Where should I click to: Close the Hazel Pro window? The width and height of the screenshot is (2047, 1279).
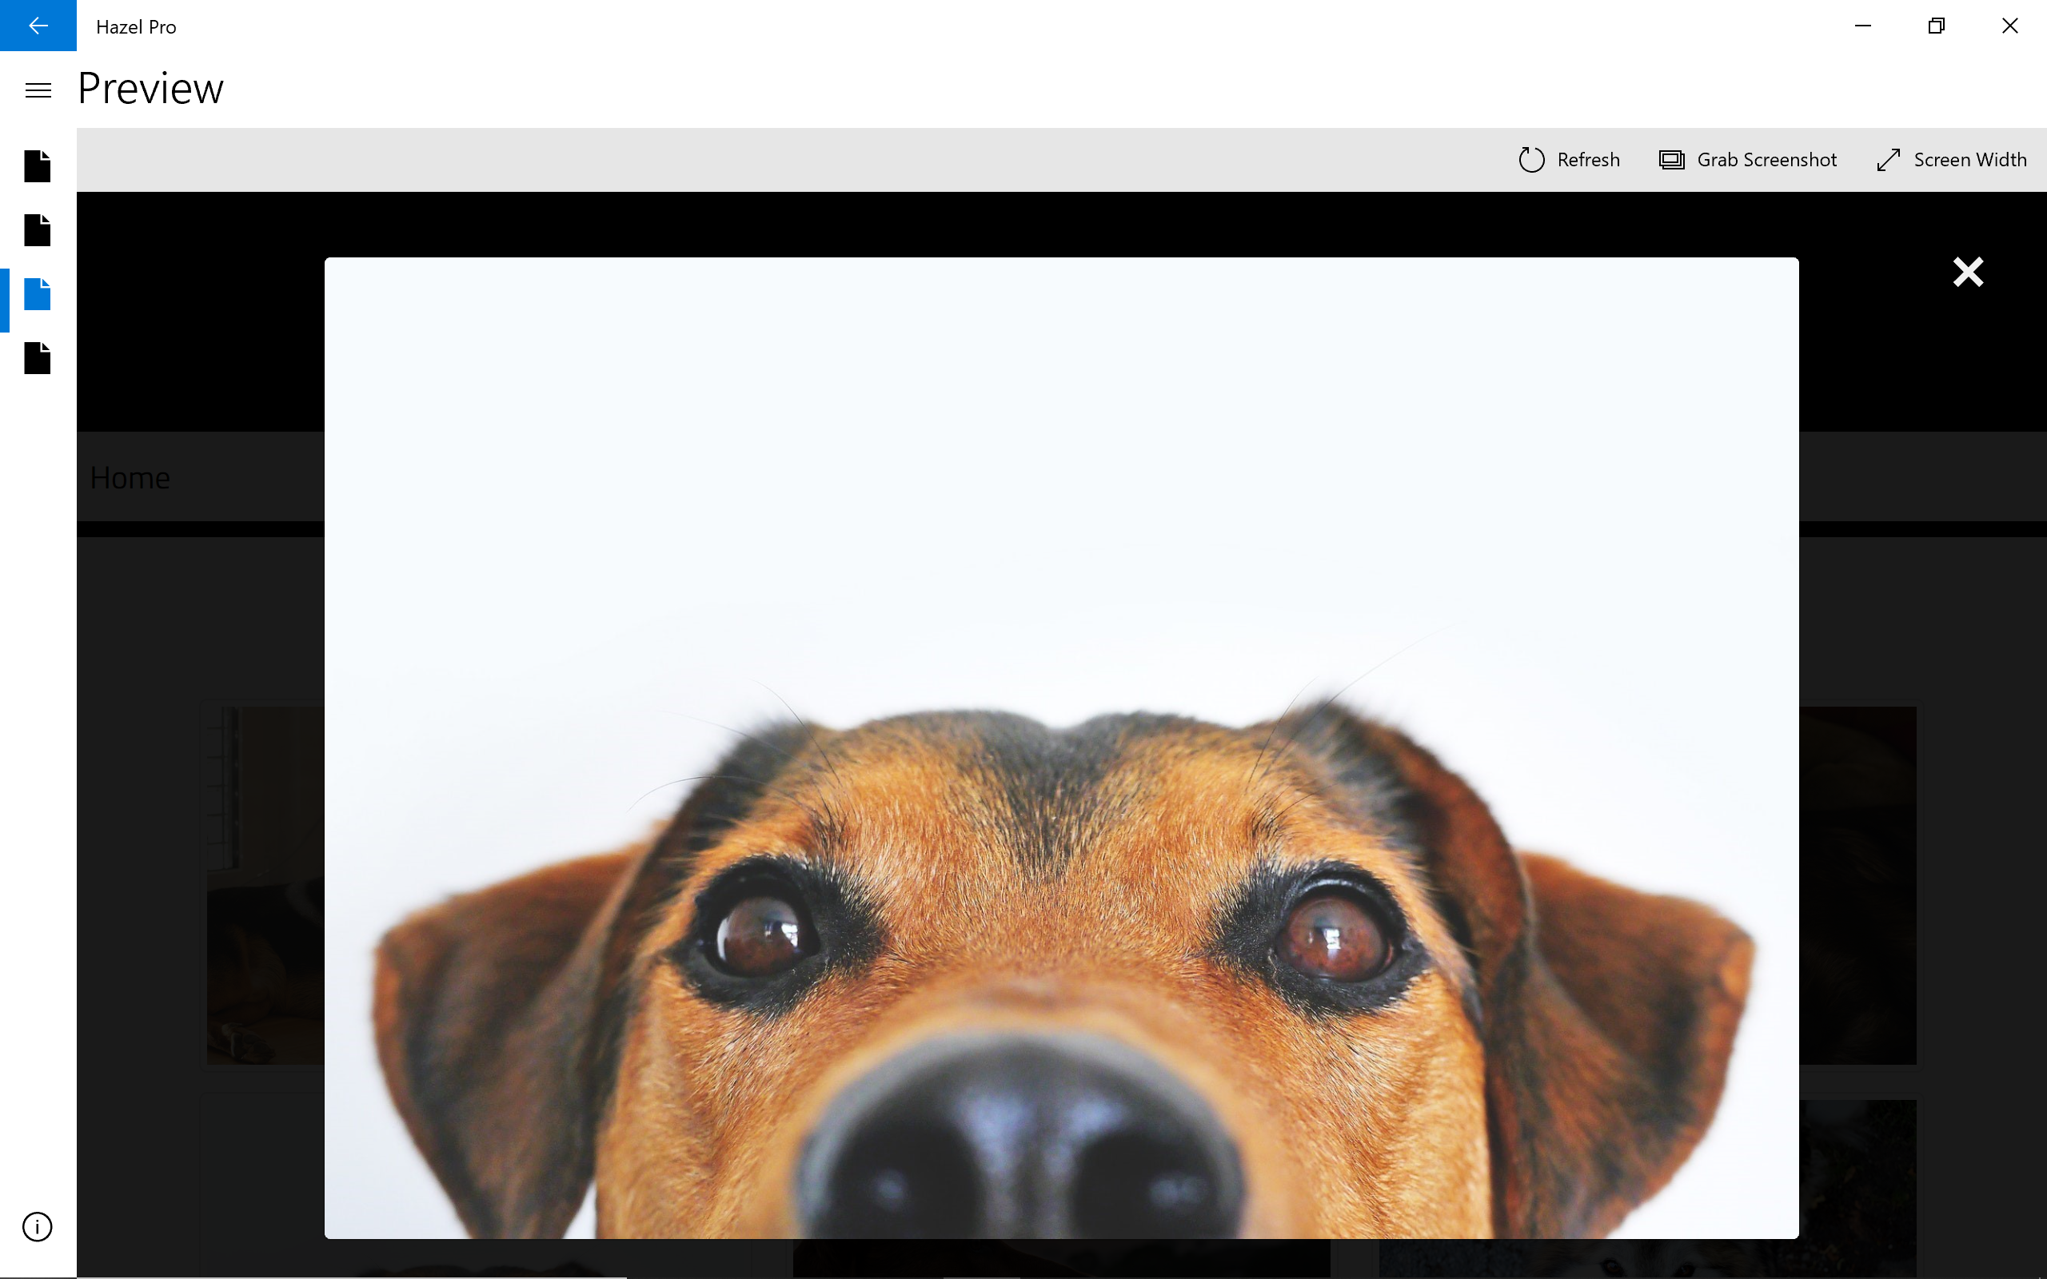pyautogui.click(x=2009, y=26)
